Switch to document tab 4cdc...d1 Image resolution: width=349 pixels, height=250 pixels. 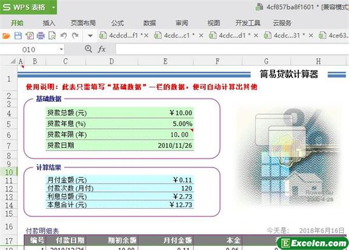[x=230, y=35]
